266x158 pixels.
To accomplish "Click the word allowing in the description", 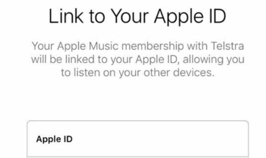I will point(203,59).
